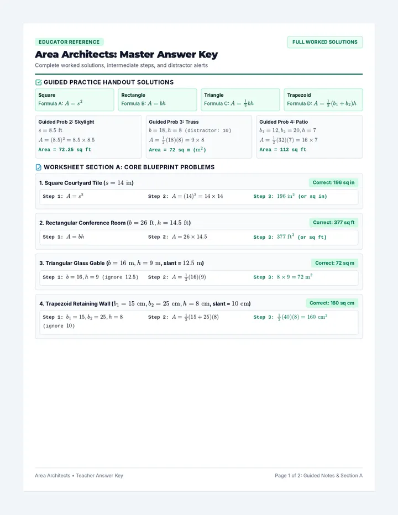The height and width of the screenshot is (515, 398).
Task: Select the Triangle formula card
Action: 240,99
